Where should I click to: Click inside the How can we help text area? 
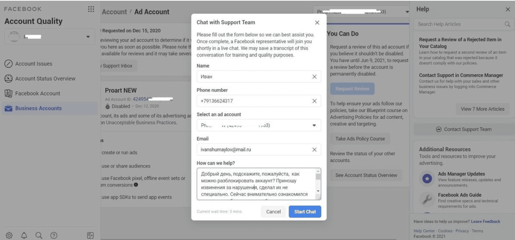(256, 184)
